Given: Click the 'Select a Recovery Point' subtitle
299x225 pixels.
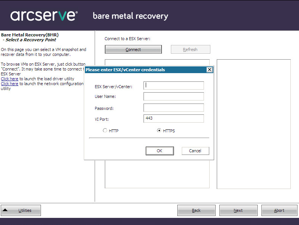Looking at the screenshot, I should click(31, 40).
